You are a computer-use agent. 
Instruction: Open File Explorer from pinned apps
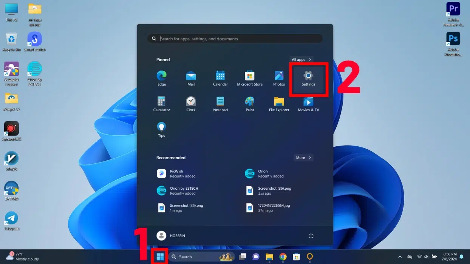point(279,104)
